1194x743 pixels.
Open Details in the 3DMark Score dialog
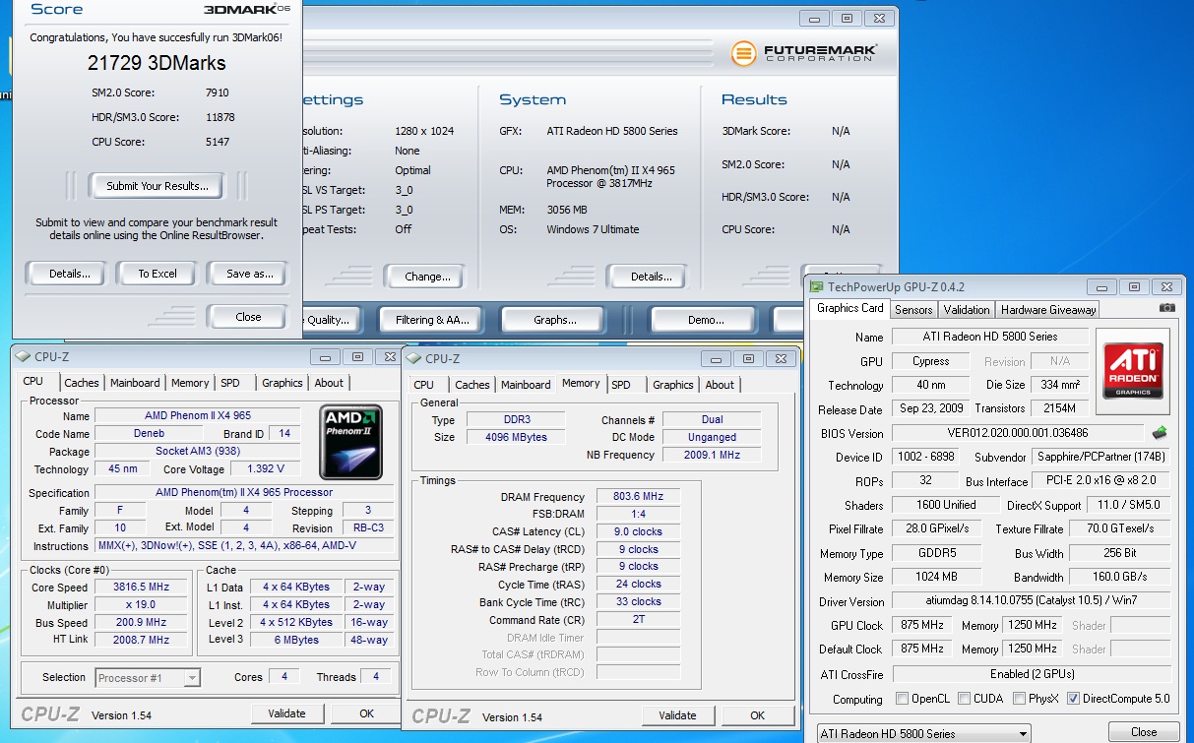[x=70, y=274]
